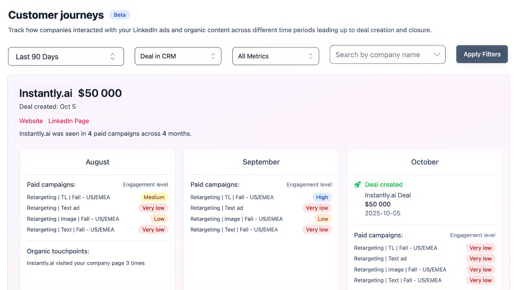
Task: Open the Instantly.ai Website link
Action: (31, 121)
